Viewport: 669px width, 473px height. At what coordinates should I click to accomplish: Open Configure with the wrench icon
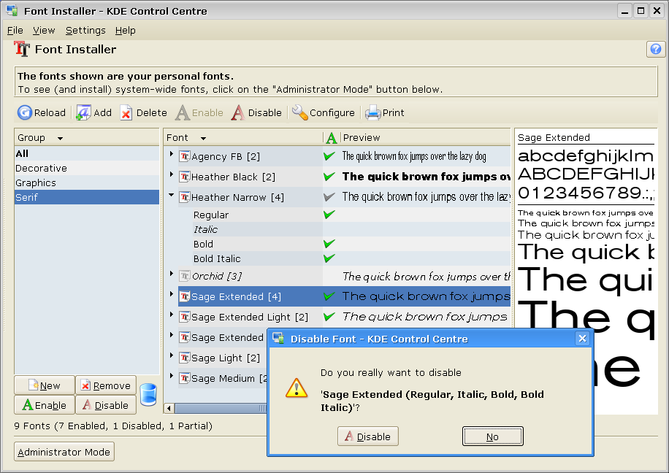(x=299, y=112)
